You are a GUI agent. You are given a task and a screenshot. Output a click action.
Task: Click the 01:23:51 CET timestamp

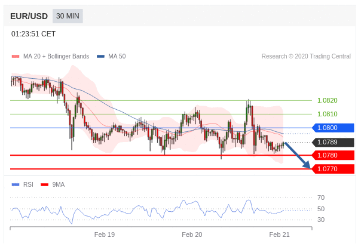tap(33, 34)
